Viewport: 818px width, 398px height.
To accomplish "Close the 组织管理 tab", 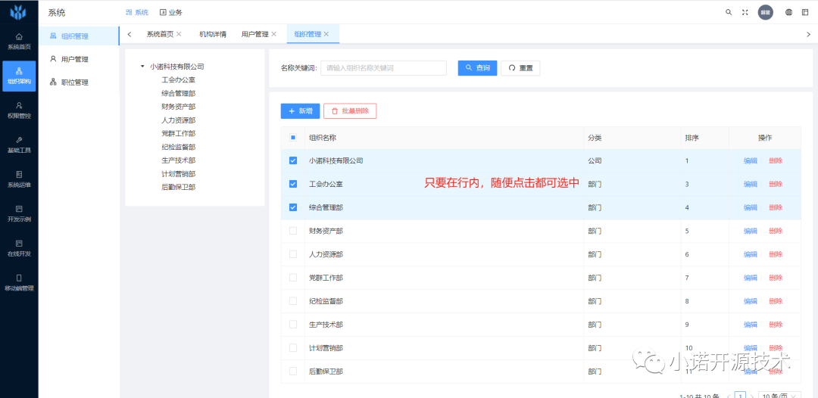I will [x=326, y=34].
